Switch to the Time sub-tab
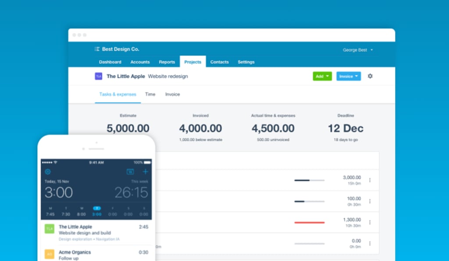 (150, 94)
